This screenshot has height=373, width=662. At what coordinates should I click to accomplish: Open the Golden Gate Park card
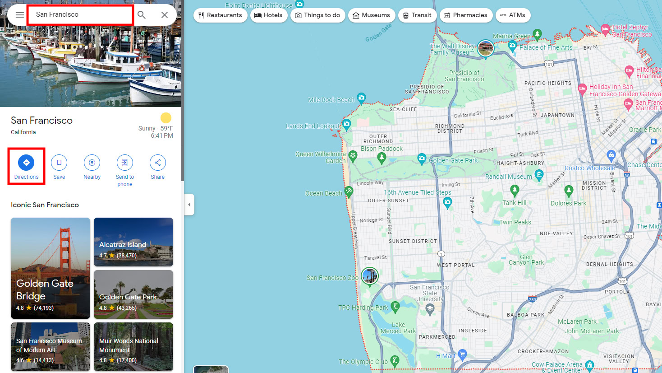133,294
